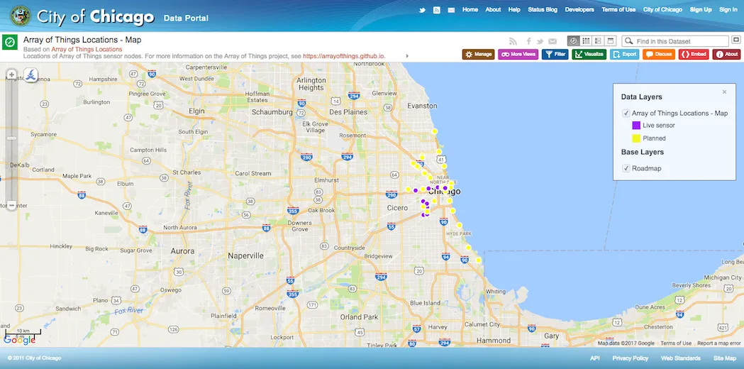This screenshot has width=744, height=369.
Task: Go to Status Blog in the header
Action: [543, 10]
